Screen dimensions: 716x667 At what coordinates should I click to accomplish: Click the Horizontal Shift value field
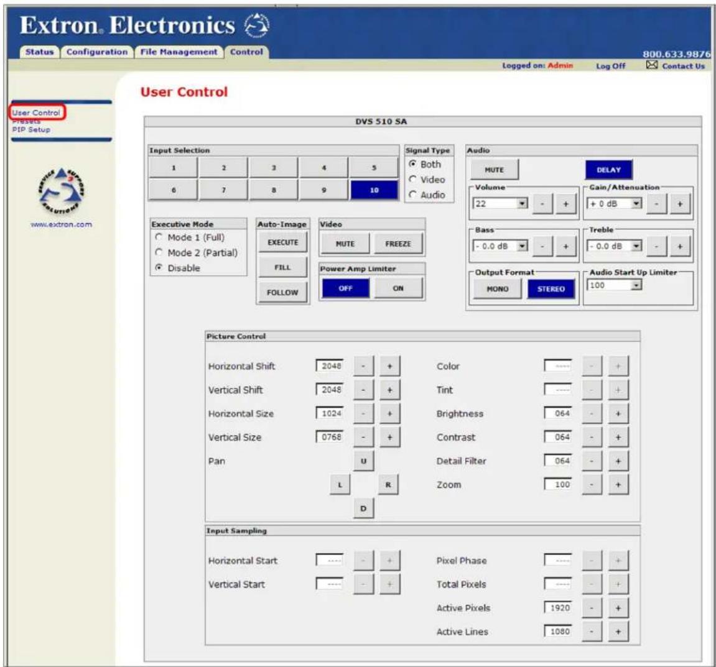(x=330, y=366)
